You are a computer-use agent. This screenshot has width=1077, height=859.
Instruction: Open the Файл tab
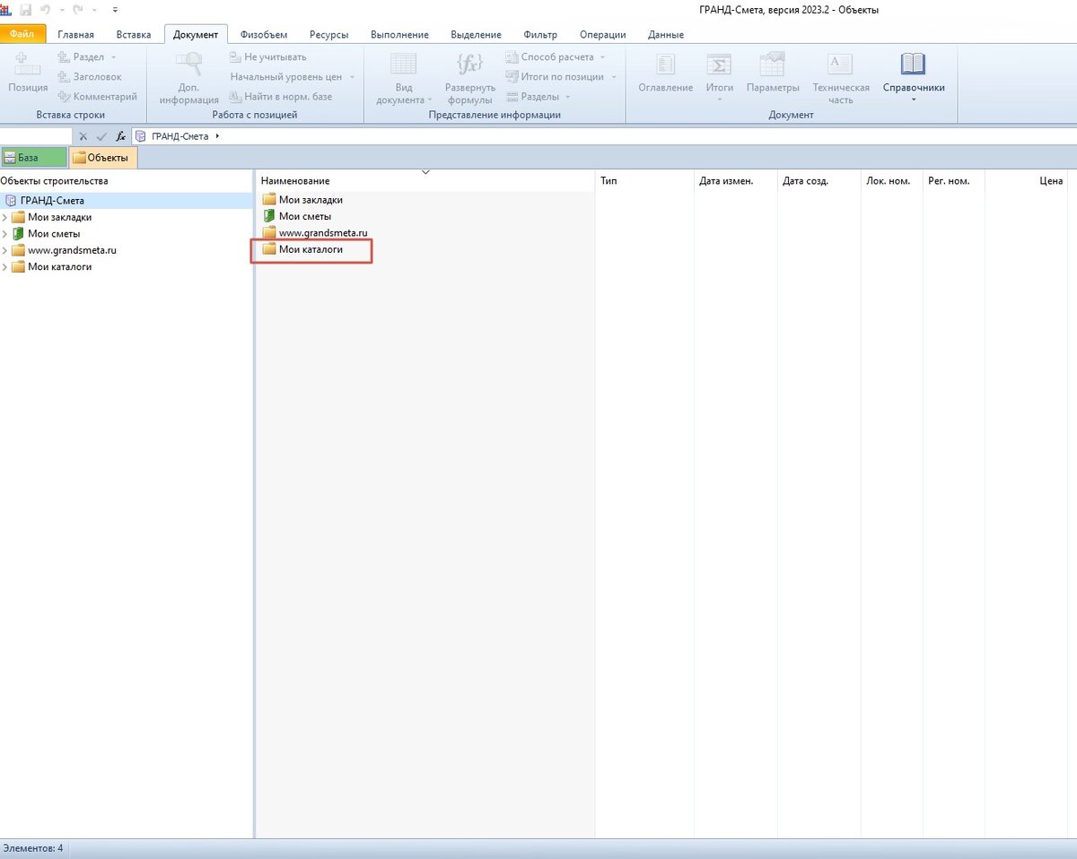click(22, 34)
